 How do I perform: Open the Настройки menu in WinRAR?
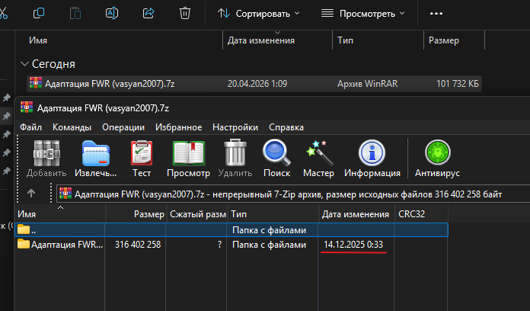(235, 127)
